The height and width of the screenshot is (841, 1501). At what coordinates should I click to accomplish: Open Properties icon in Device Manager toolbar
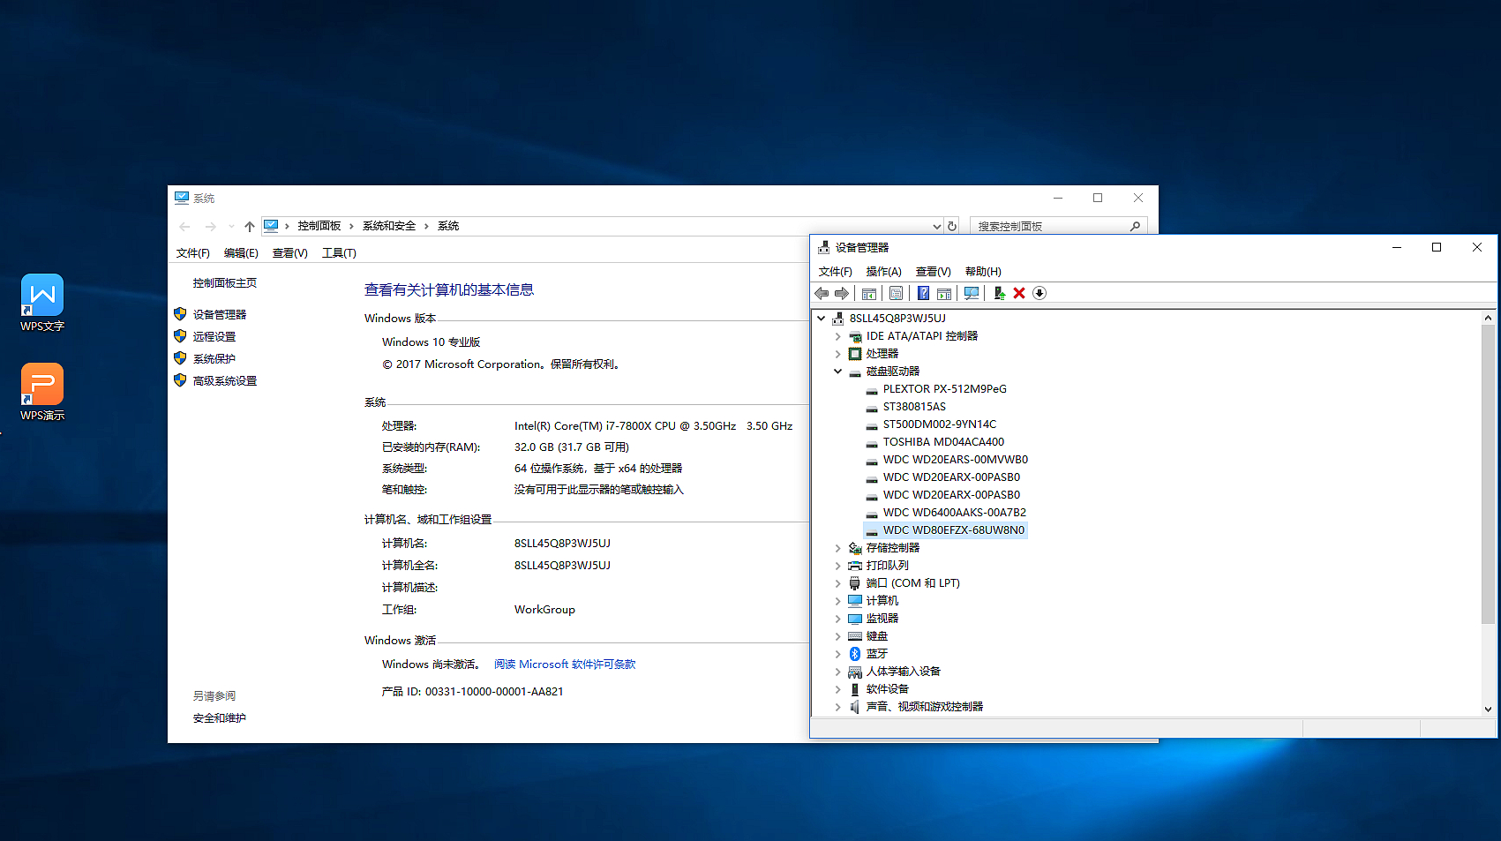[x=897, y=293]
